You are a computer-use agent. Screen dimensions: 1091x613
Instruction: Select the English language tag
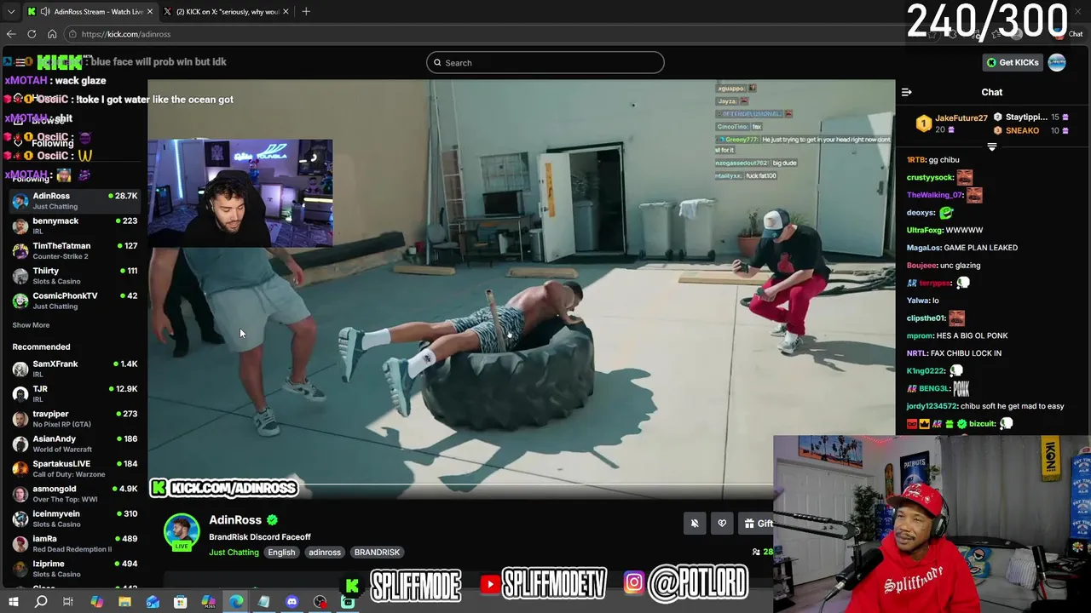[281, 553]
